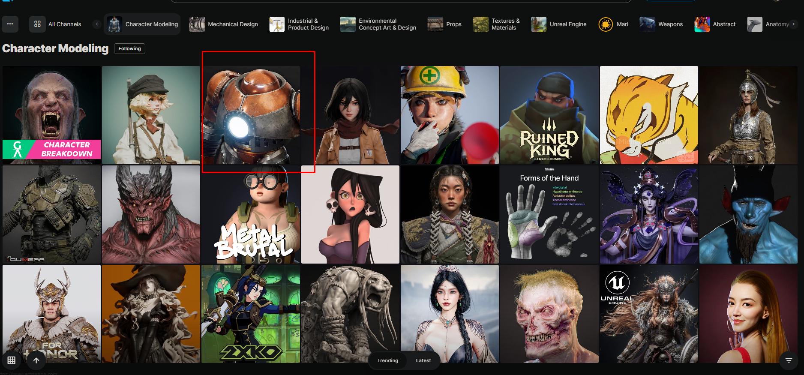Open the blue-skinned troll artwork

click(748, 214)
